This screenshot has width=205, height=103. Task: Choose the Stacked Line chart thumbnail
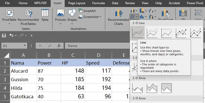(x=152, y=33)
